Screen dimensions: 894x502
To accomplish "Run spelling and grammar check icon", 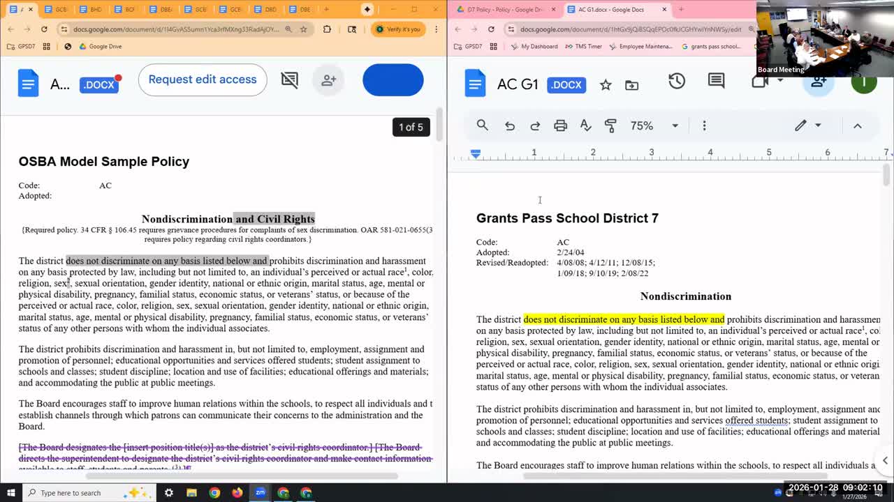I will pos(585,125).
